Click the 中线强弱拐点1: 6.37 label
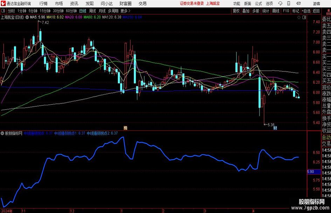Viewport: 331px width, 213px height. click(70, 133)
